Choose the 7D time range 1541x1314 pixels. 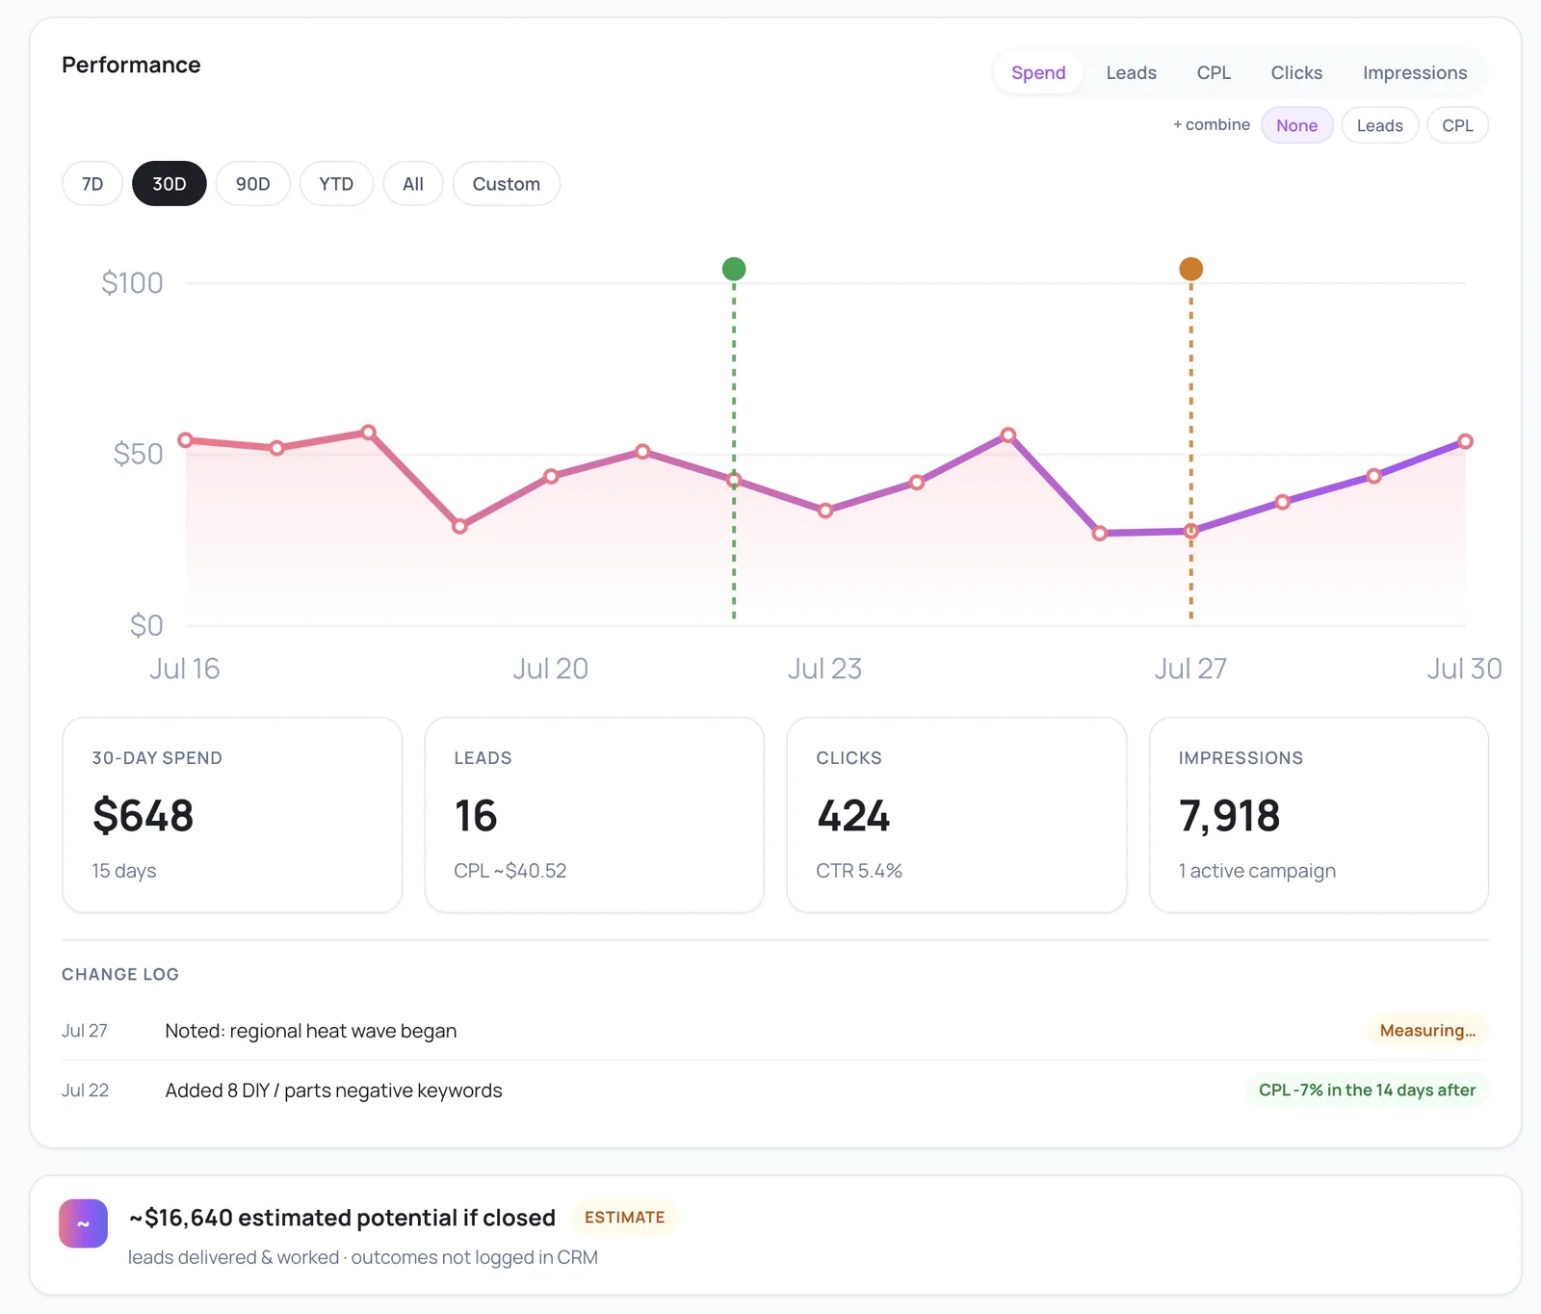[92, 184]
